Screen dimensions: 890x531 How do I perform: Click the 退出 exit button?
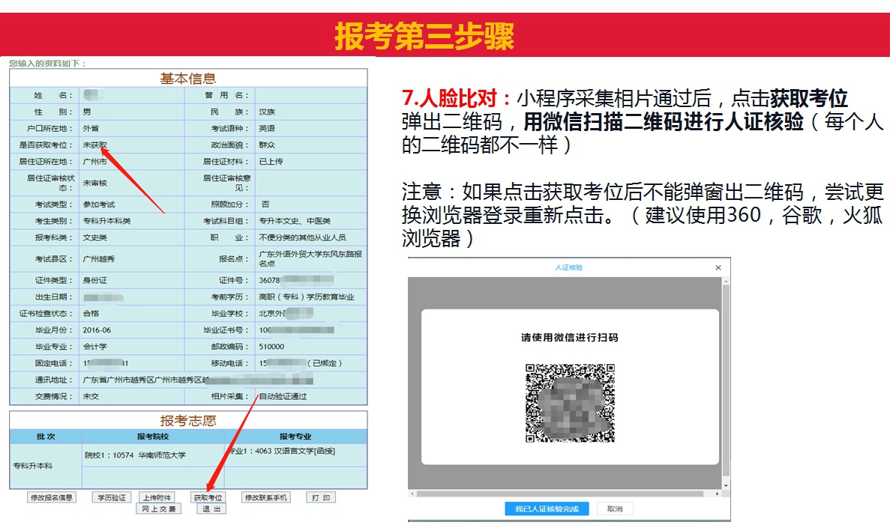(211, 509)
